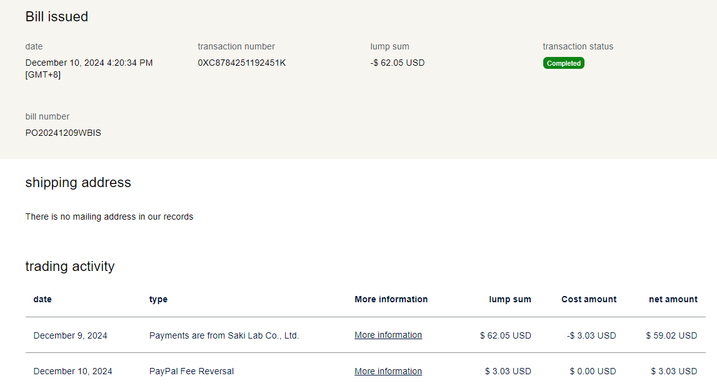Click bill number PO20241209WBIS
This screenshot has height=388, width=717.
click(x=63, y=133)
